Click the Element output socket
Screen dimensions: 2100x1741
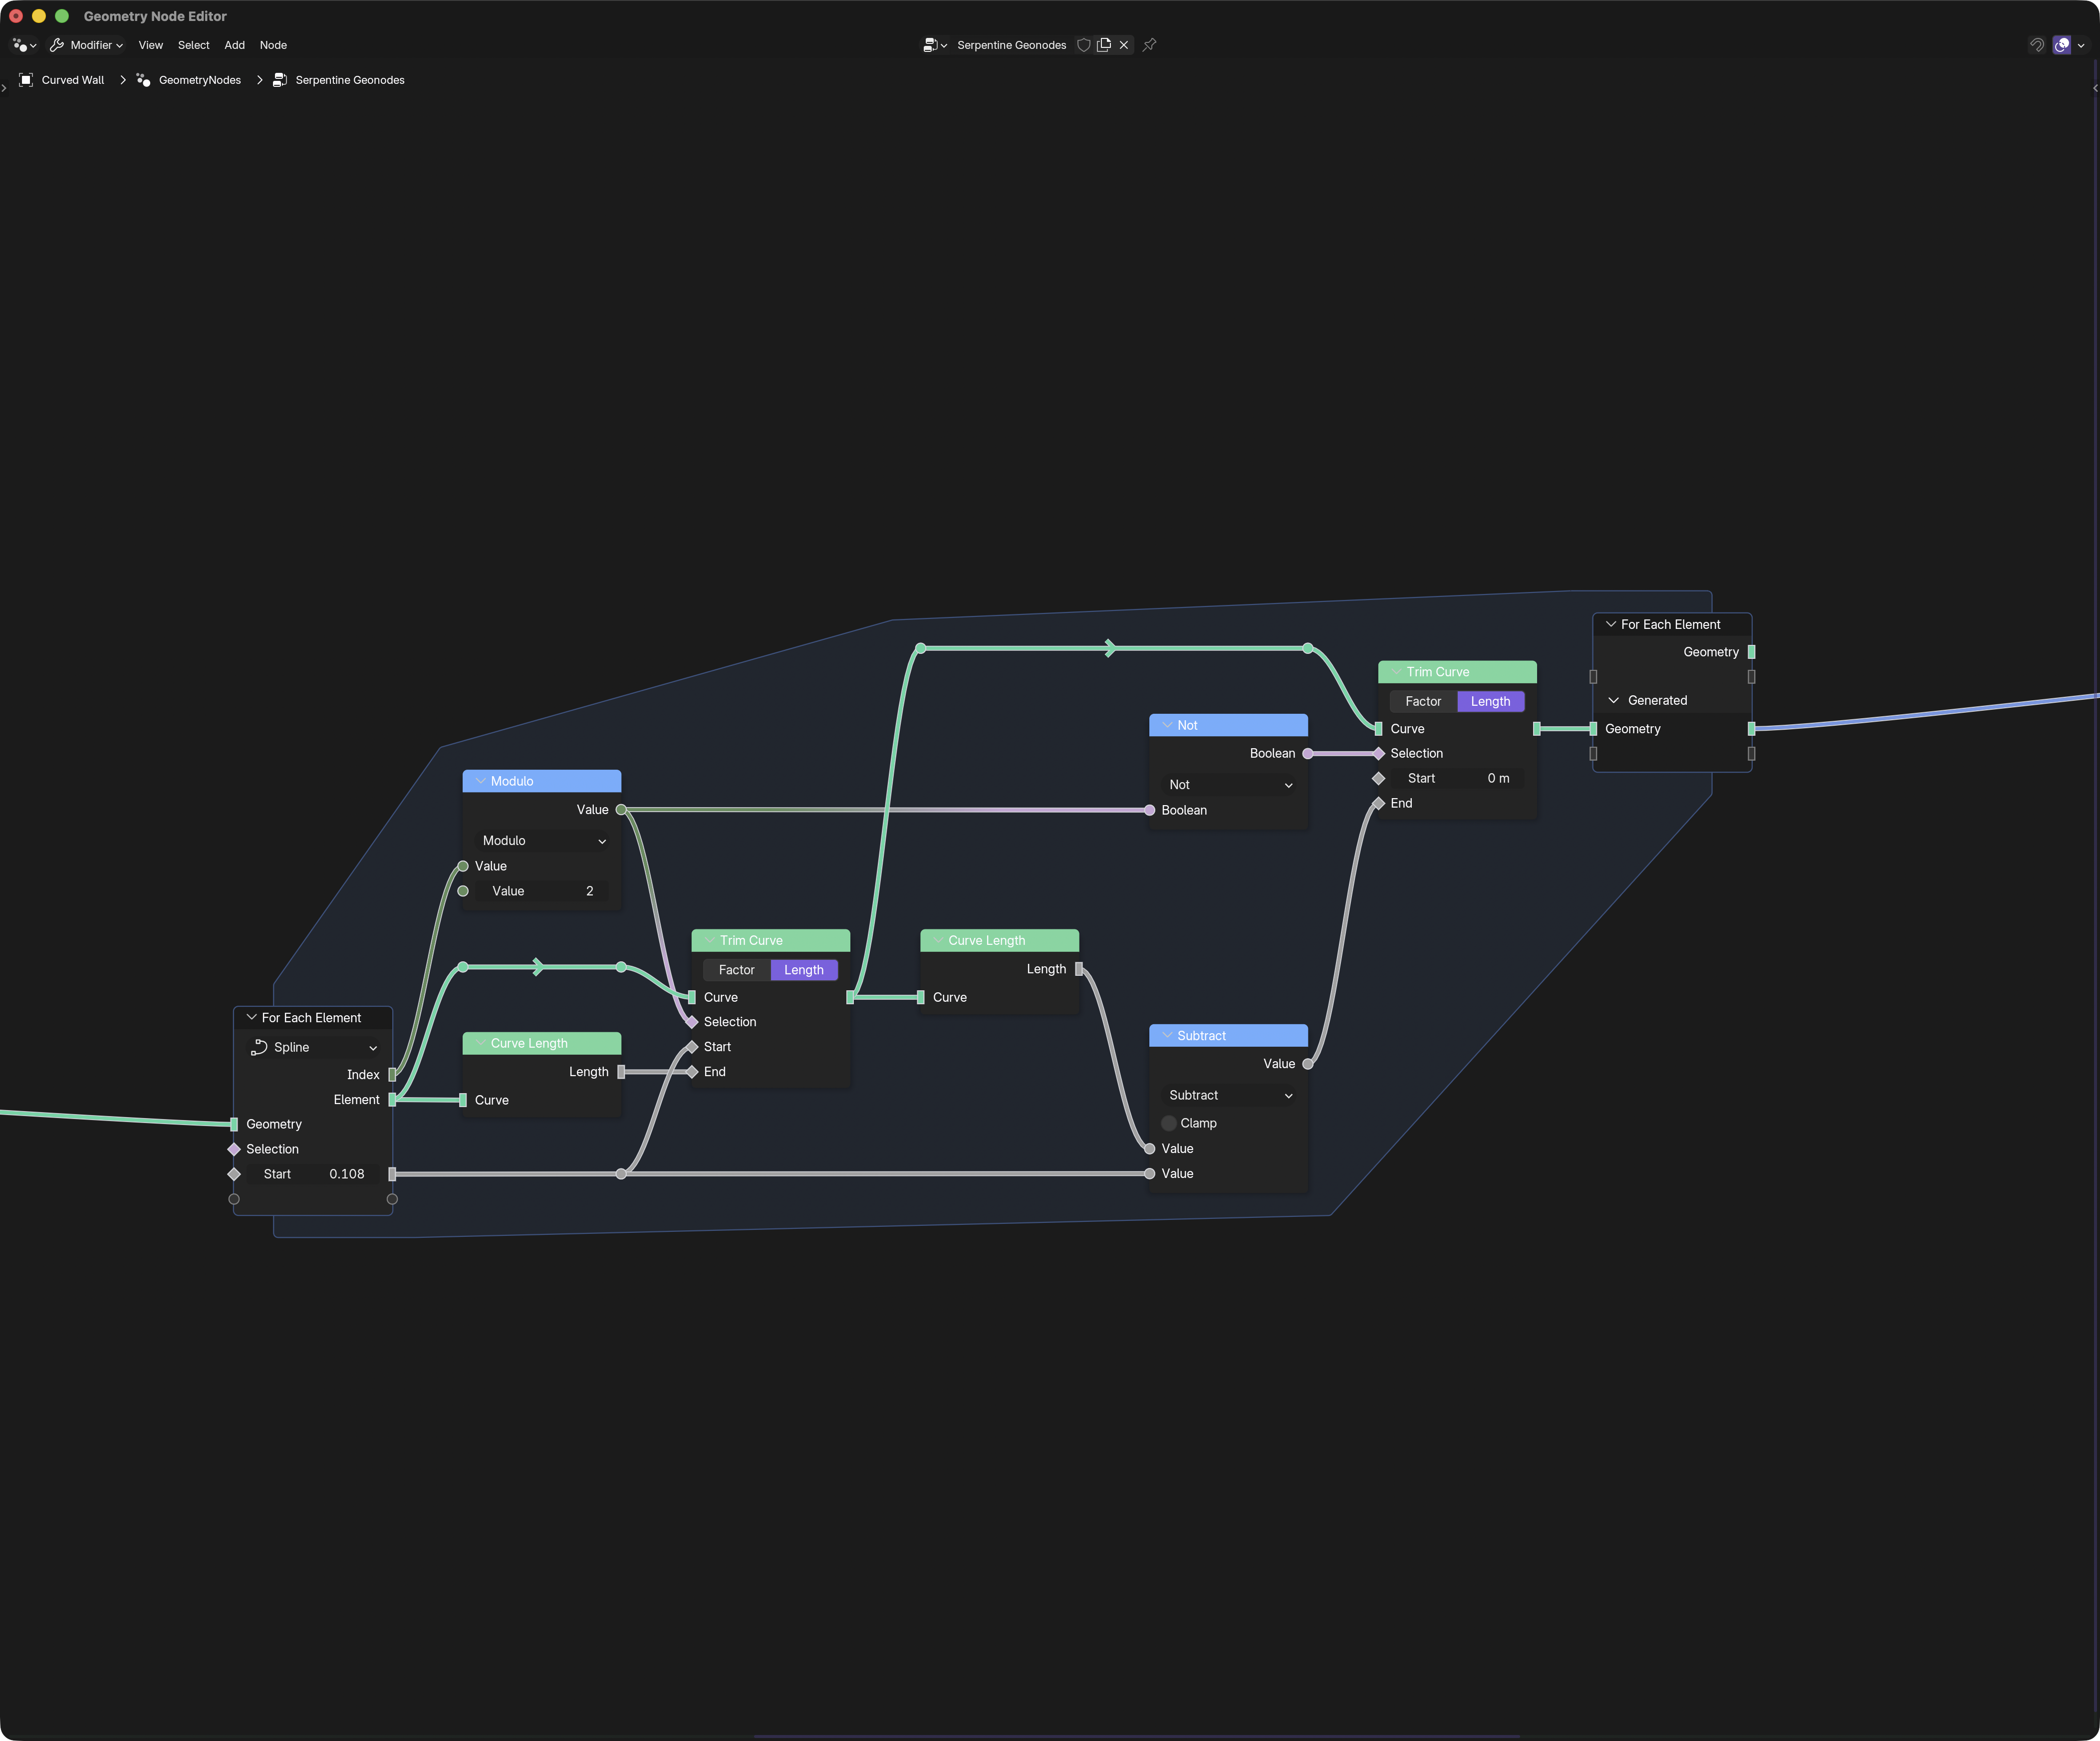pyautogui.click(x=392, y=1100)
